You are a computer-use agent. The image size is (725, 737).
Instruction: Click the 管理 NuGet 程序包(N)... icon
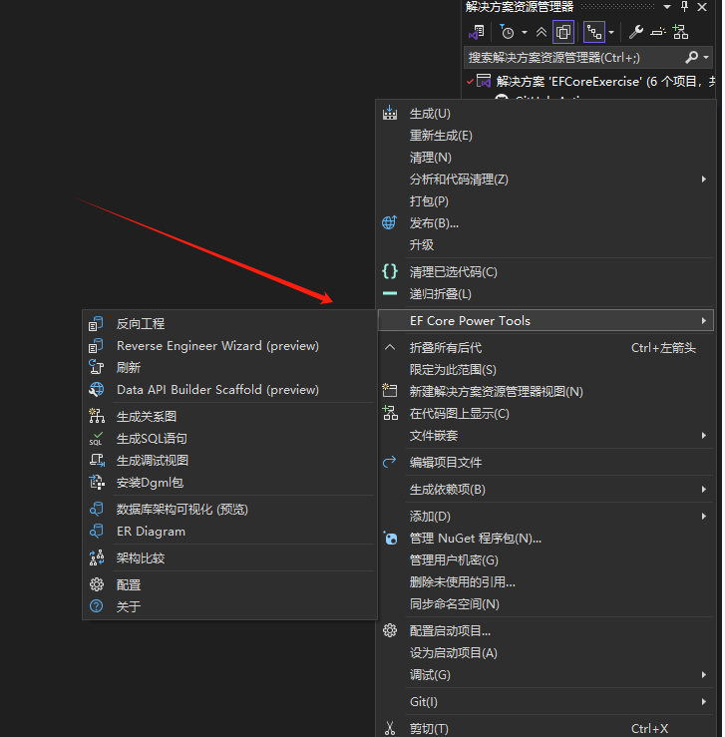tap(390, 538)
